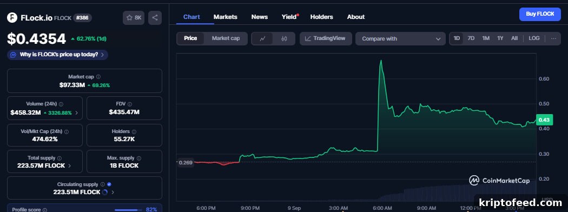The width and height of the screenshot is (568, 212).
Task: Click the $0.4354 price text
Action: coord(36,39)
